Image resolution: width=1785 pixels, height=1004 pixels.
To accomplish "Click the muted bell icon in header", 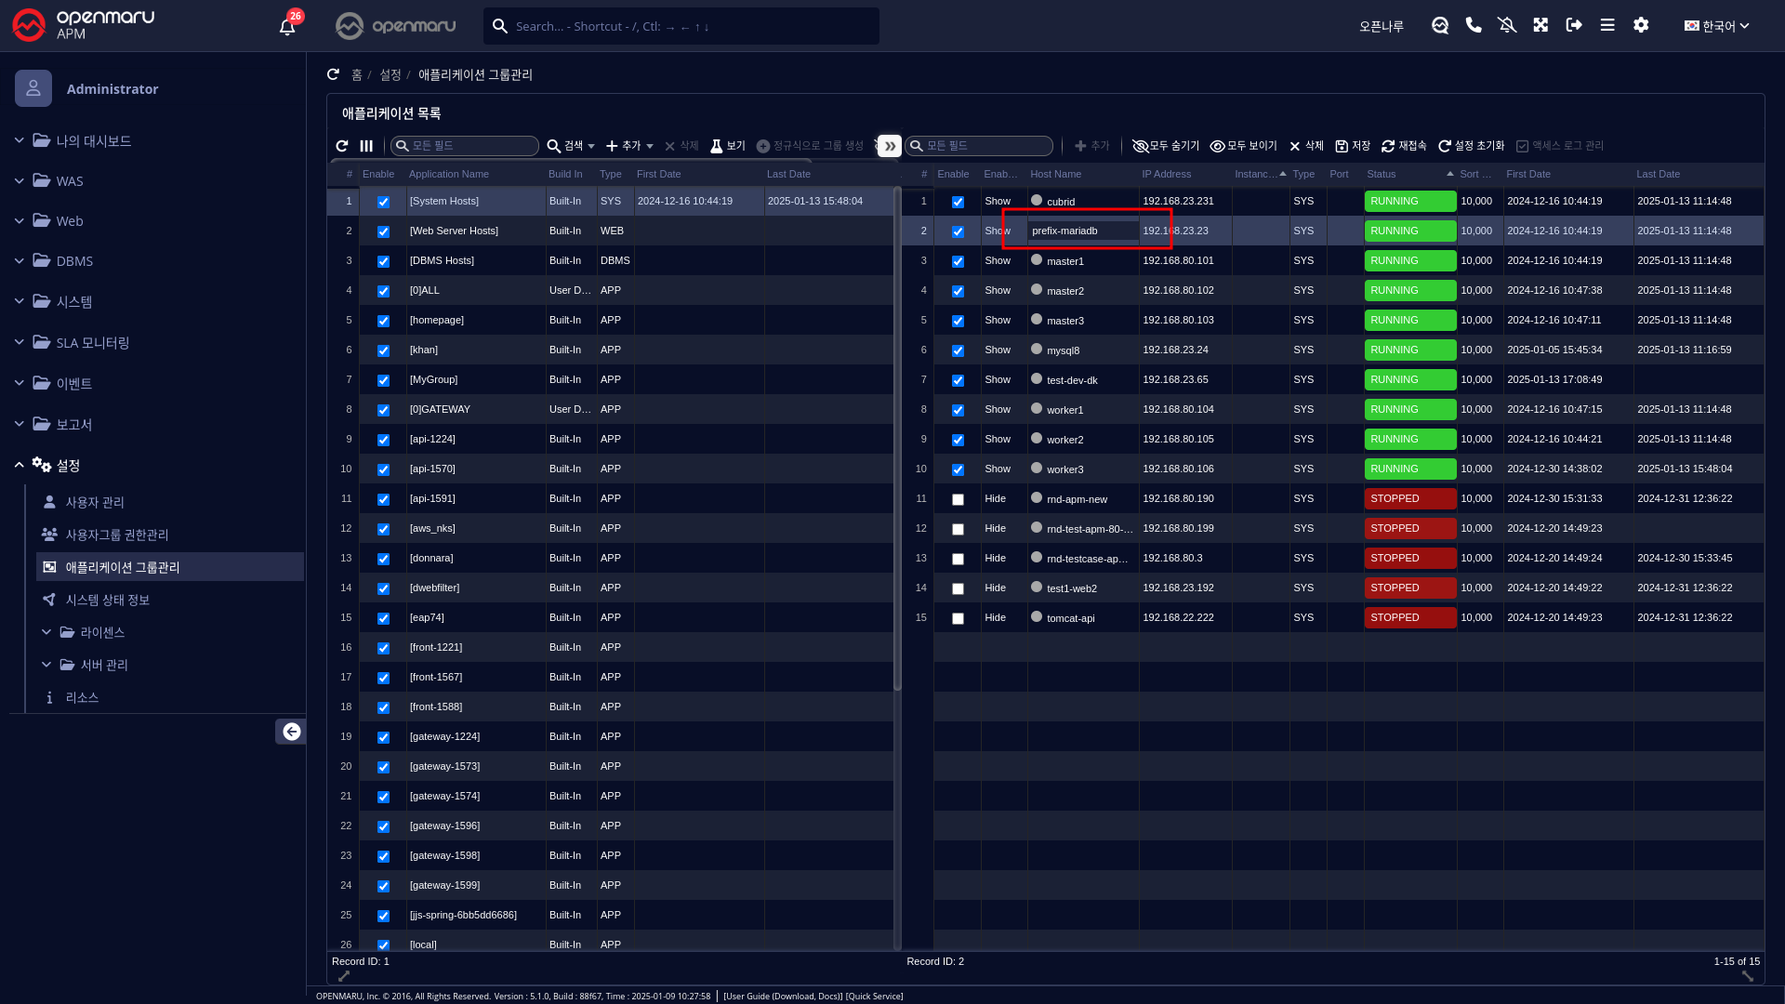I will coord(1507,25).
